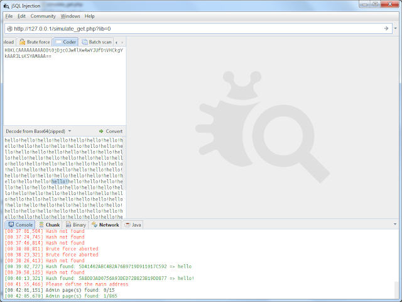The image size is (402, 302).
Task: Open the advanced options arrow beside address bar
Action: click(395, 28)
